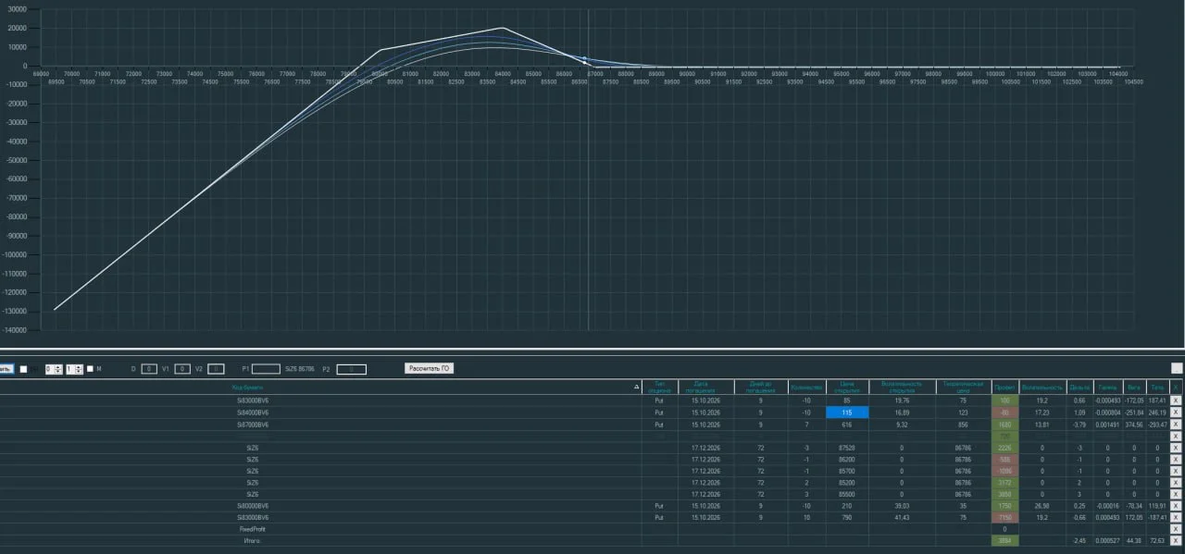
Task: Focus the V1 input field
Action: point(183,369)
